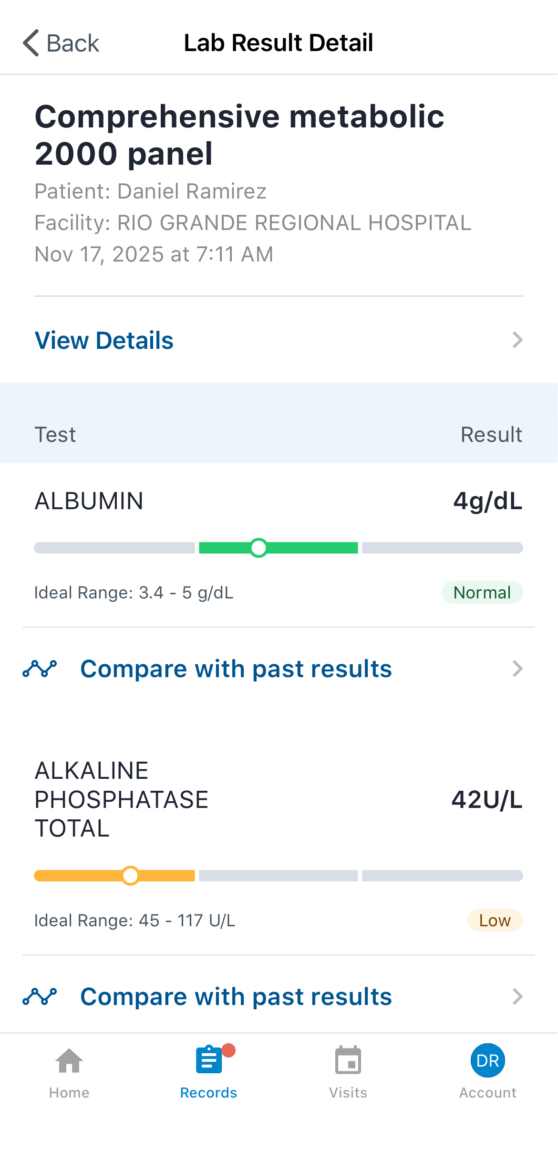This screenshot has width=558, height=1152.
Task: Open the chevron beside Albumin's compare row
Action: pos(517,669)
